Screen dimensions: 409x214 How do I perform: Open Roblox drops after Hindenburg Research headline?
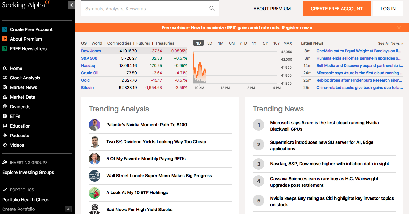point(359,80)
